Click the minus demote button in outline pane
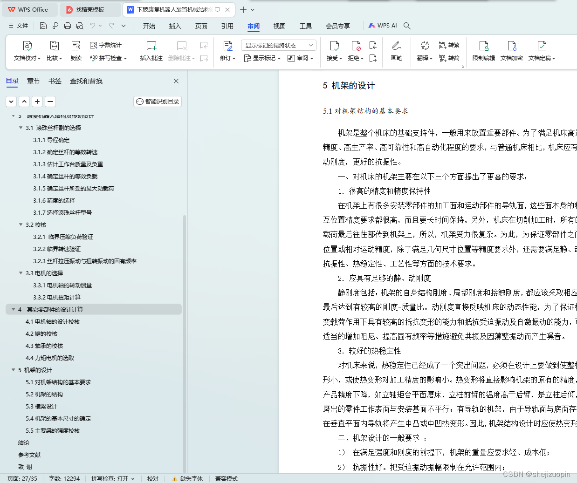This screenshot has height=483, width=577. [50, 101]
